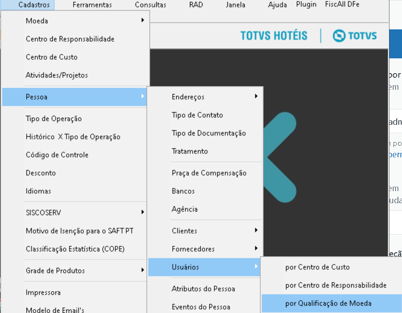Choose Usuários por Centro de Custo

click(x=332, y=267)
